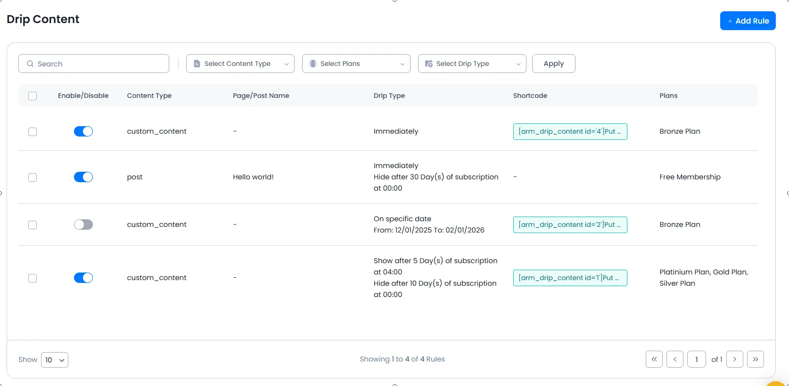The image size is (789, 386).
Task: Open the Show 10 rows-per-page dropdown
Action: click(x=55, y=360)
